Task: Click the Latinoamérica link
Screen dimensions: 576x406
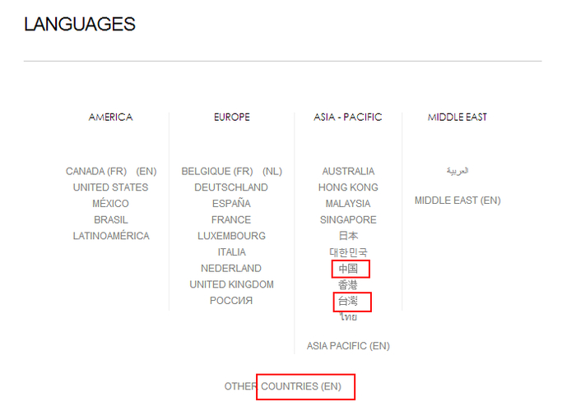Action: pos(110,236)
